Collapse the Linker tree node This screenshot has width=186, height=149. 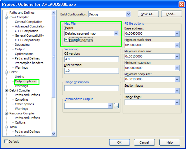[7, 72]
